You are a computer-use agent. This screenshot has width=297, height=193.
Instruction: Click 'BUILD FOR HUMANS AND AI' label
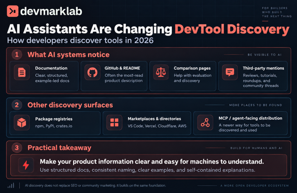(x=256, y=148)
